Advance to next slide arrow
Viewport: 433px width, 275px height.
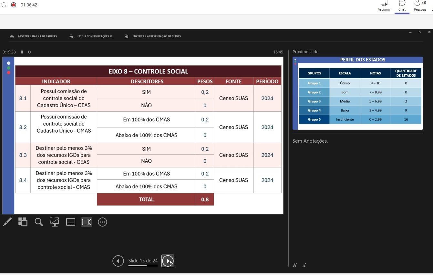168,261
